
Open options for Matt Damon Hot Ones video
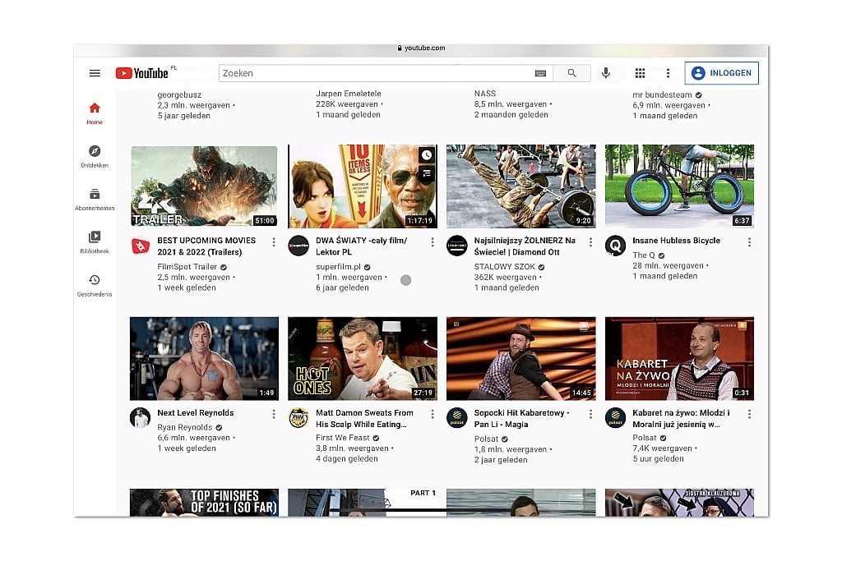[x=433, y=414]
